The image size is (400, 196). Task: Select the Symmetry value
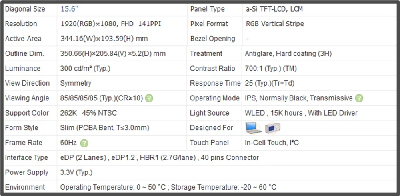(76, 83)
